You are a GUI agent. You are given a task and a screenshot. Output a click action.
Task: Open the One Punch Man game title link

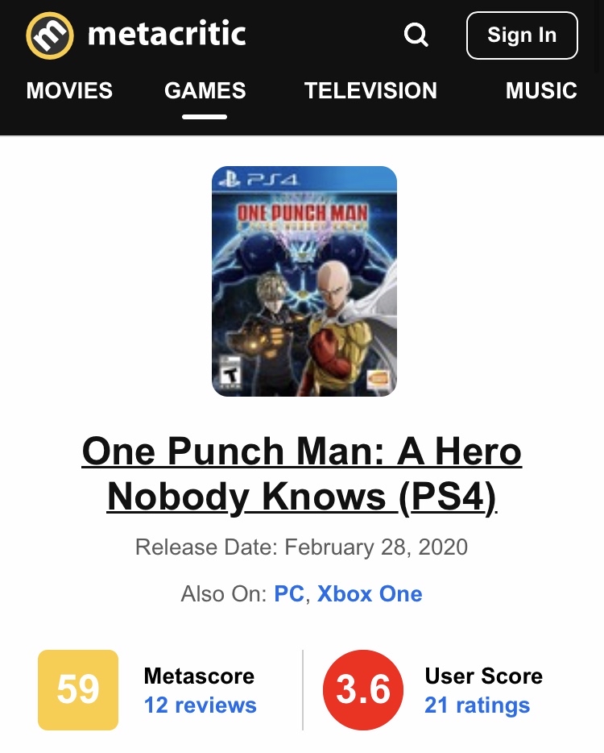302,475
